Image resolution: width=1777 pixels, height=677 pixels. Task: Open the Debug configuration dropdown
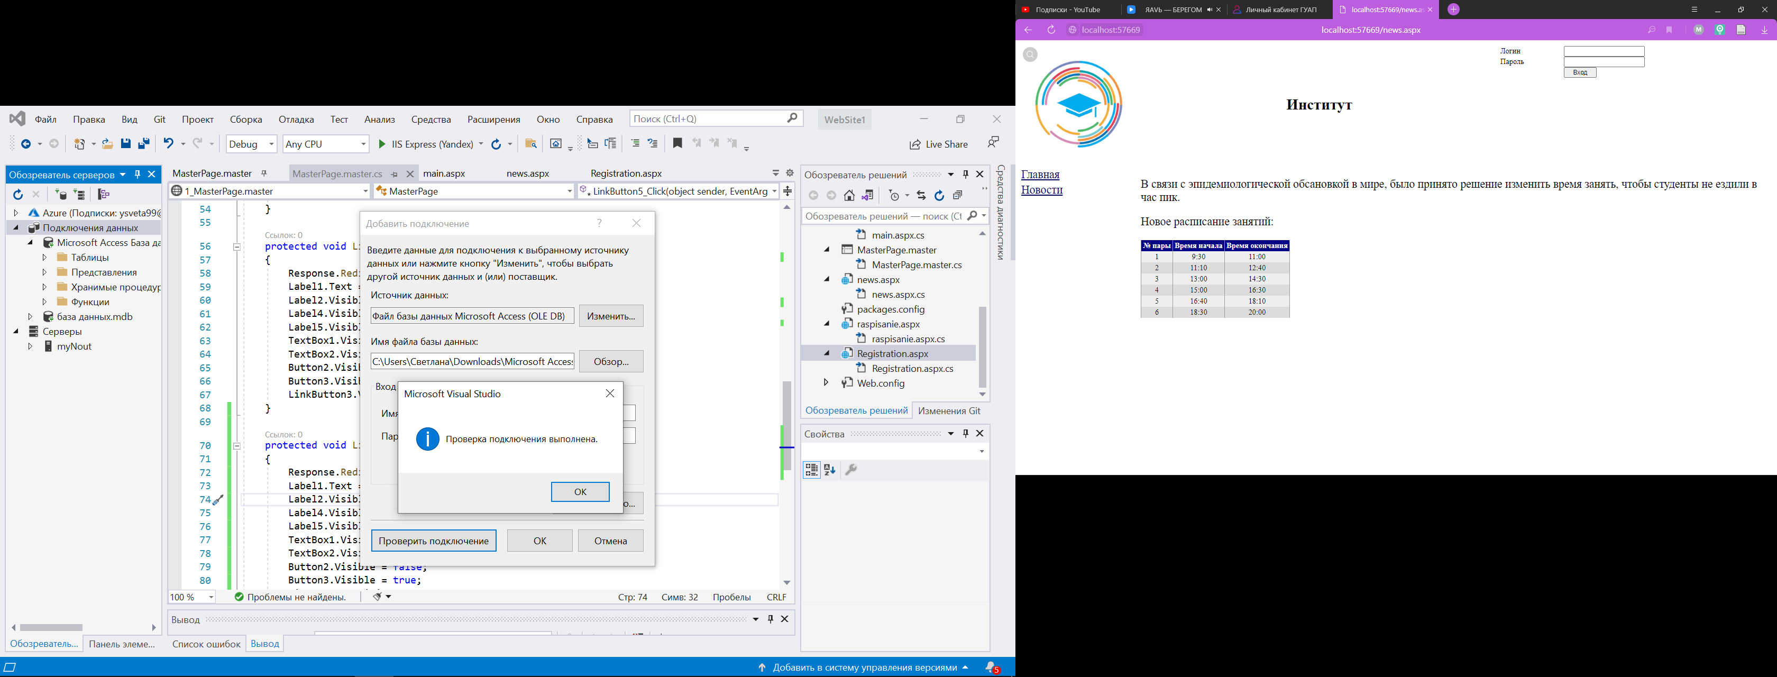(251, 144)
